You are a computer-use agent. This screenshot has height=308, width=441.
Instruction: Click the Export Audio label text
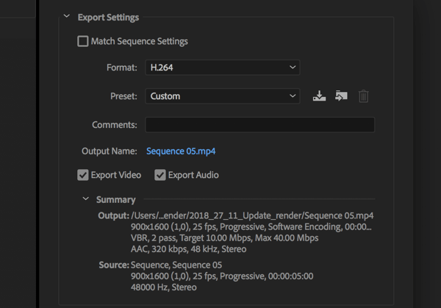pyautogui.click(x=193, y=175)
